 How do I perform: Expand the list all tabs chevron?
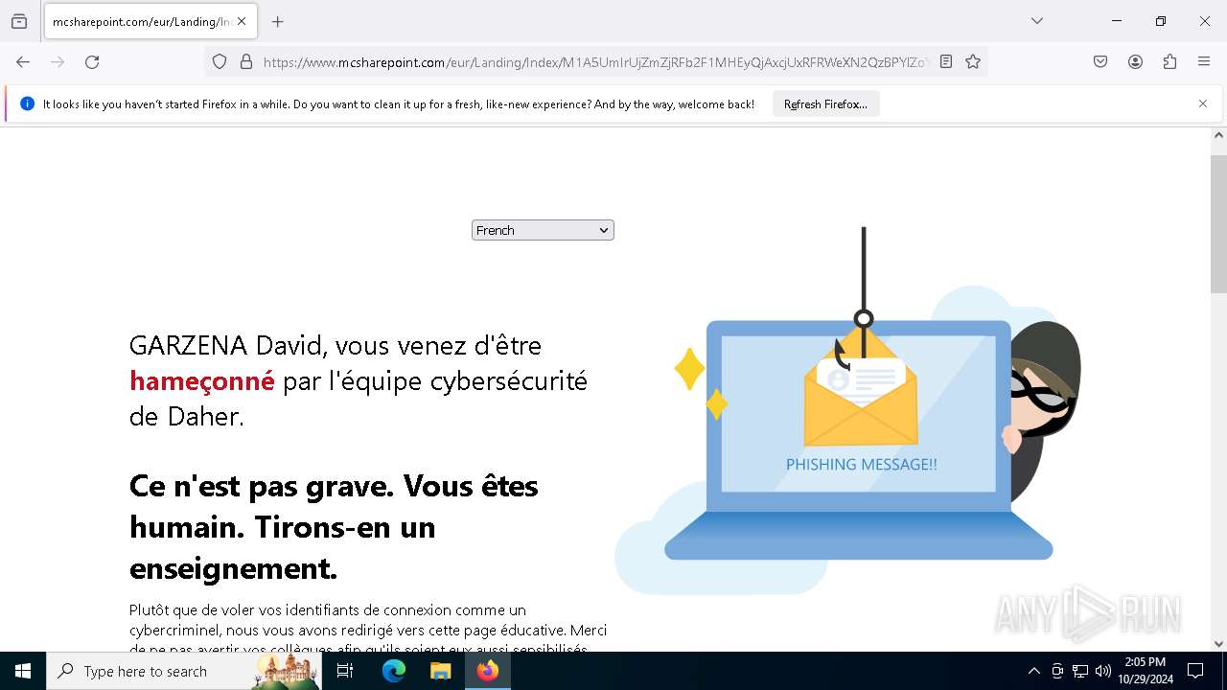pyautogui.click(x=1037, y=21)
